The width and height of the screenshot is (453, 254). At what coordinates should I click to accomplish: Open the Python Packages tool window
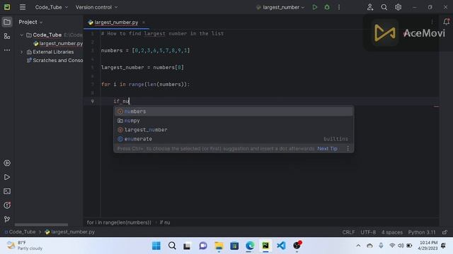pyautogui.click(x=7, y=163)
